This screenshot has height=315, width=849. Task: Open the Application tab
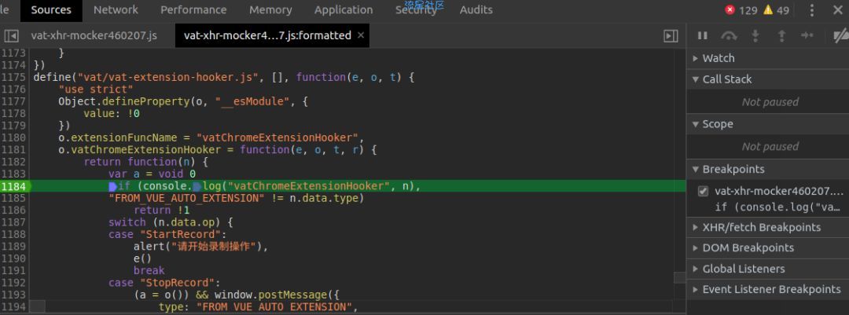344,10
